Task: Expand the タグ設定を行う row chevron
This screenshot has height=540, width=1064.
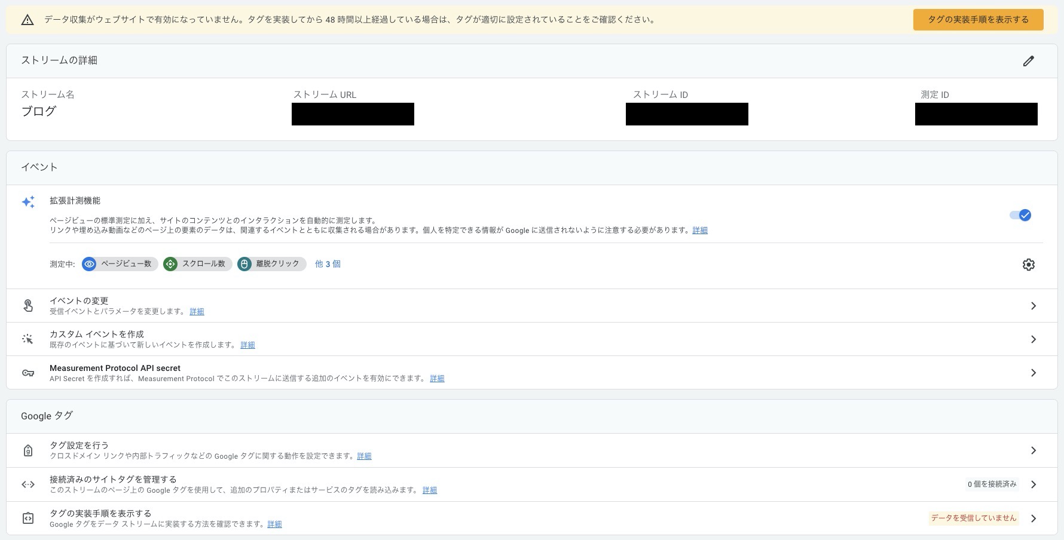Action: click(1034, 450)
